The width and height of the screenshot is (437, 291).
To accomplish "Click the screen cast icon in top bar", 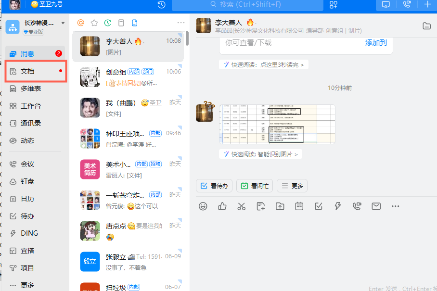I will [x=386, y=5].
